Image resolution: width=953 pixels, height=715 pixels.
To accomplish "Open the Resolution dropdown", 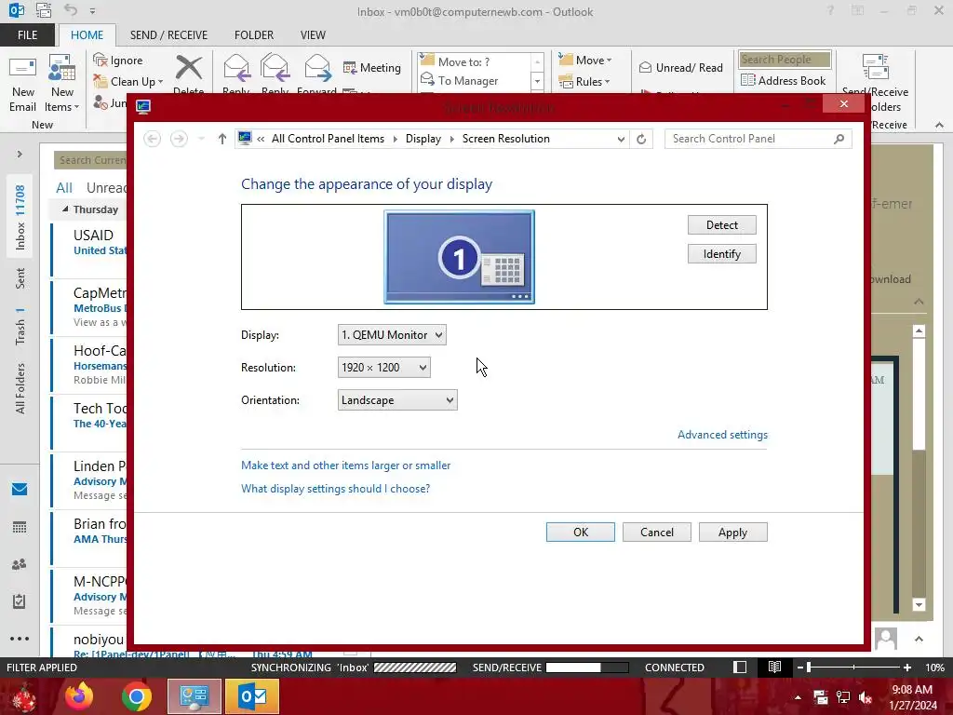I will [384, 367].
